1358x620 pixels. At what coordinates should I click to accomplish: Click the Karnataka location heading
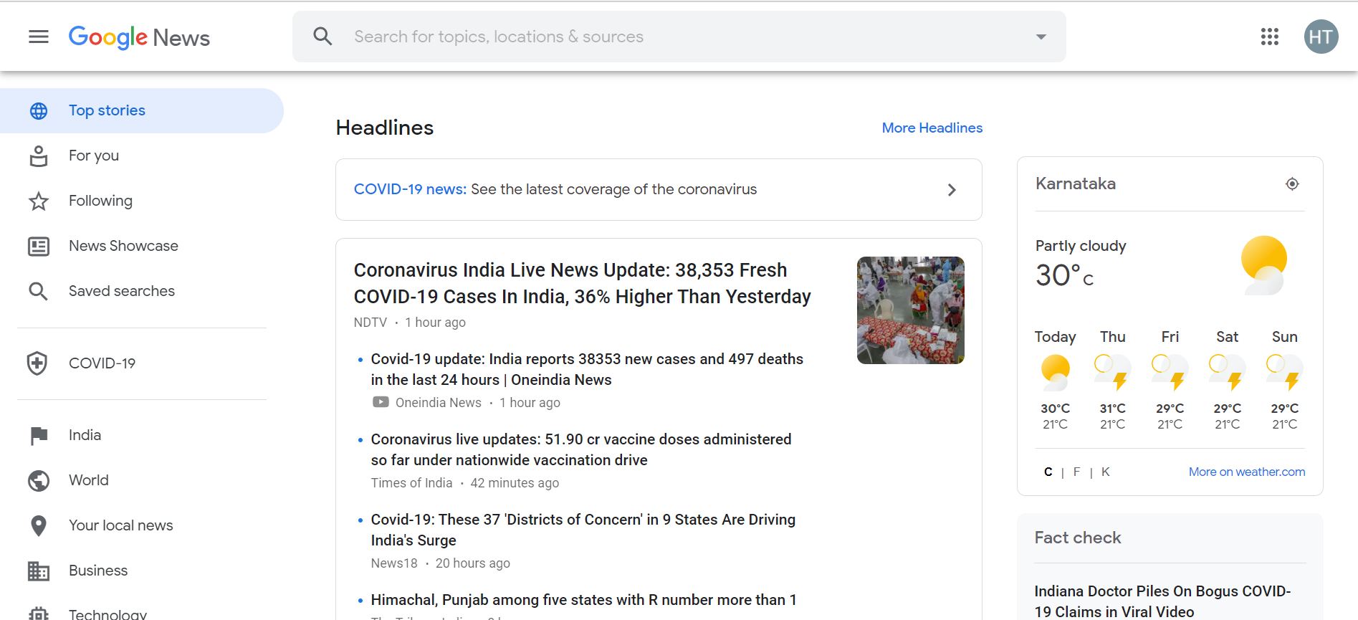point(1076,183)
